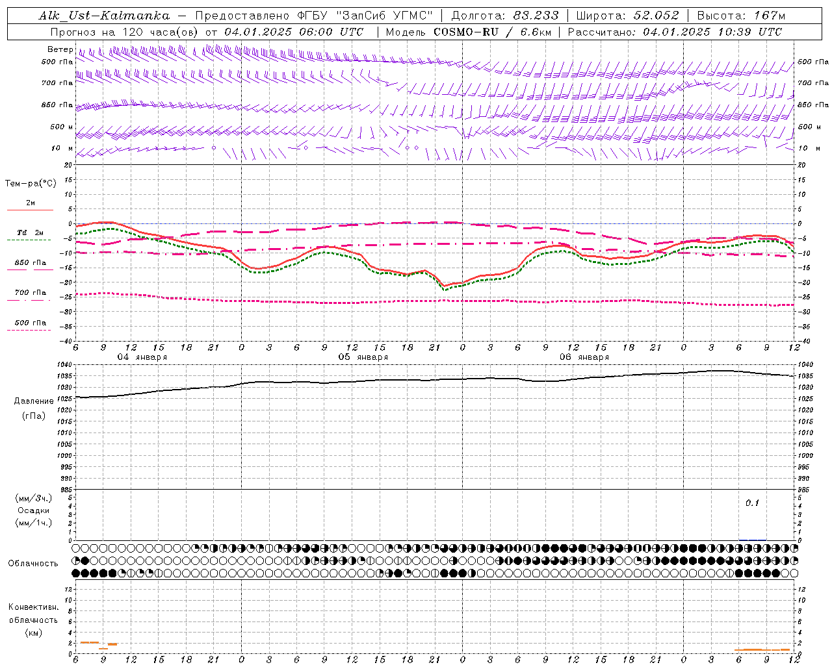Click the Td 2м dew point legend entry
This screenshot has width=832, height=665.
(31, 232)
